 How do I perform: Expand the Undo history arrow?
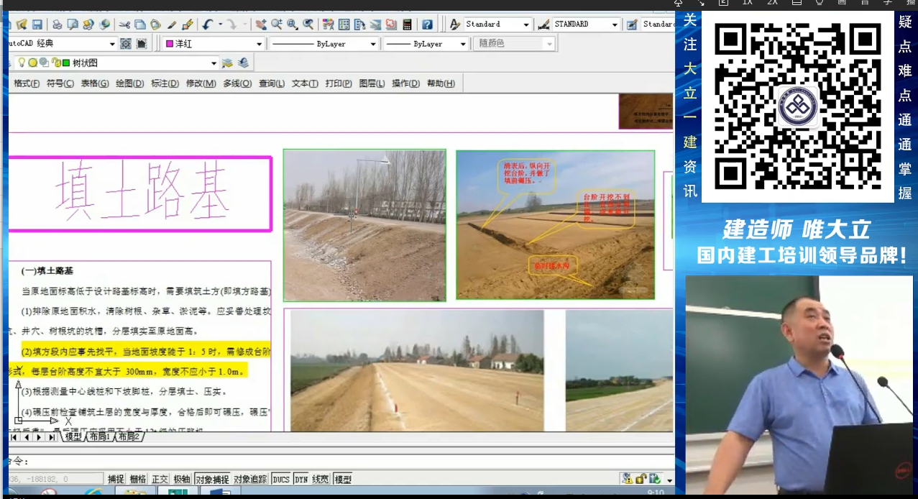point(220,24)
